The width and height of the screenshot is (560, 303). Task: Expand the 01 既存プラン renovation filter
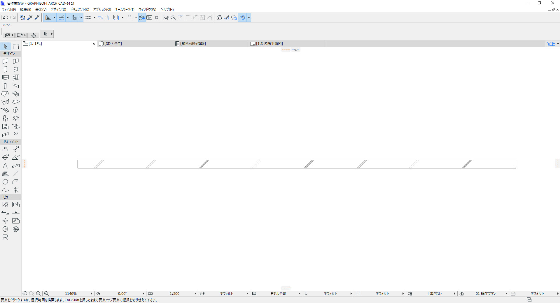coord(506,294)
